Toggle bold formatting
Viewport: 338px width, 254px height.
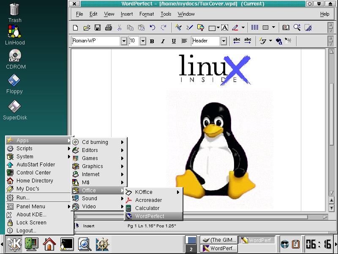point(152,41)
